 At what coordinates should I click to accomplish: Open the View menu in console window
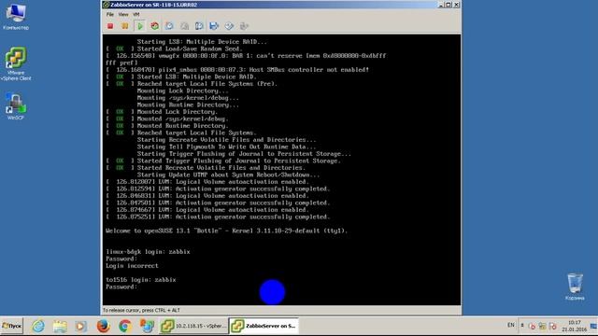click(123, 14)
